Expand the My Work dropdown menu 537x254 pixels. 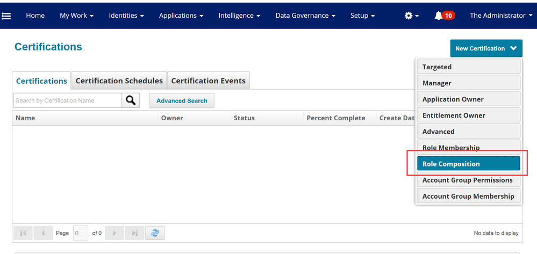pos(76,16)
